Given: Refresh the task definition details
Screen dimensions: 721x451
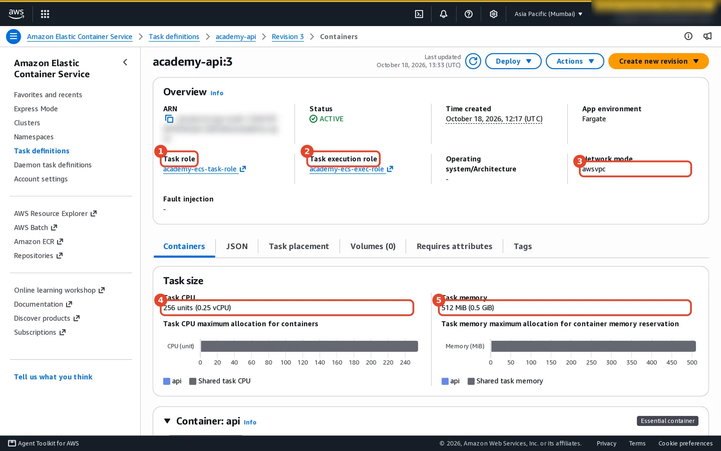Looking at the screenshot, I should pyautogui.click(x=473, y=61).
